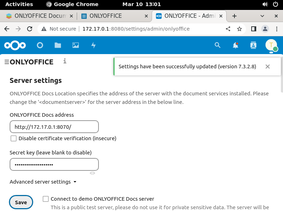This screenshot has width=283, height=211.
Task: Open Chrome tab search dropdown arrow
Action: click(x=262, y=16)
